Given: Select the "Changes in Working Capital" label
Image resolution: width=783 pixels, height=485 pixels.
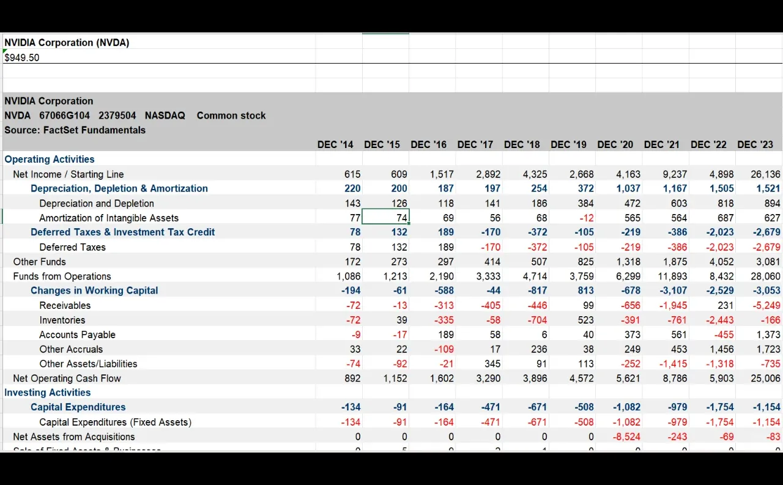Looking at the screenshot, I should 94,291.
